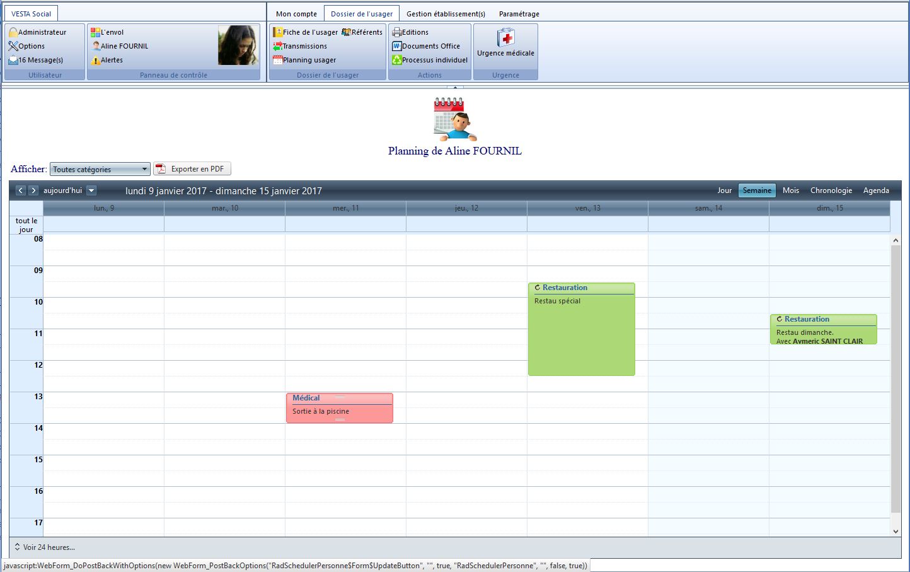Open the Paramétrage tab
This screenshot has width=910, height=572.
click(x=519, y=14)
